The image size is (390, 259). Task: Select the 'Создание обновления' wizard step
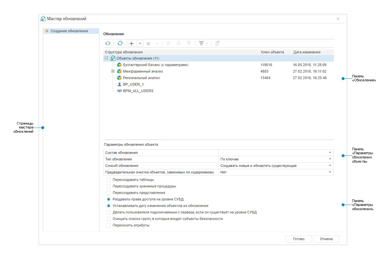(69, 31)
